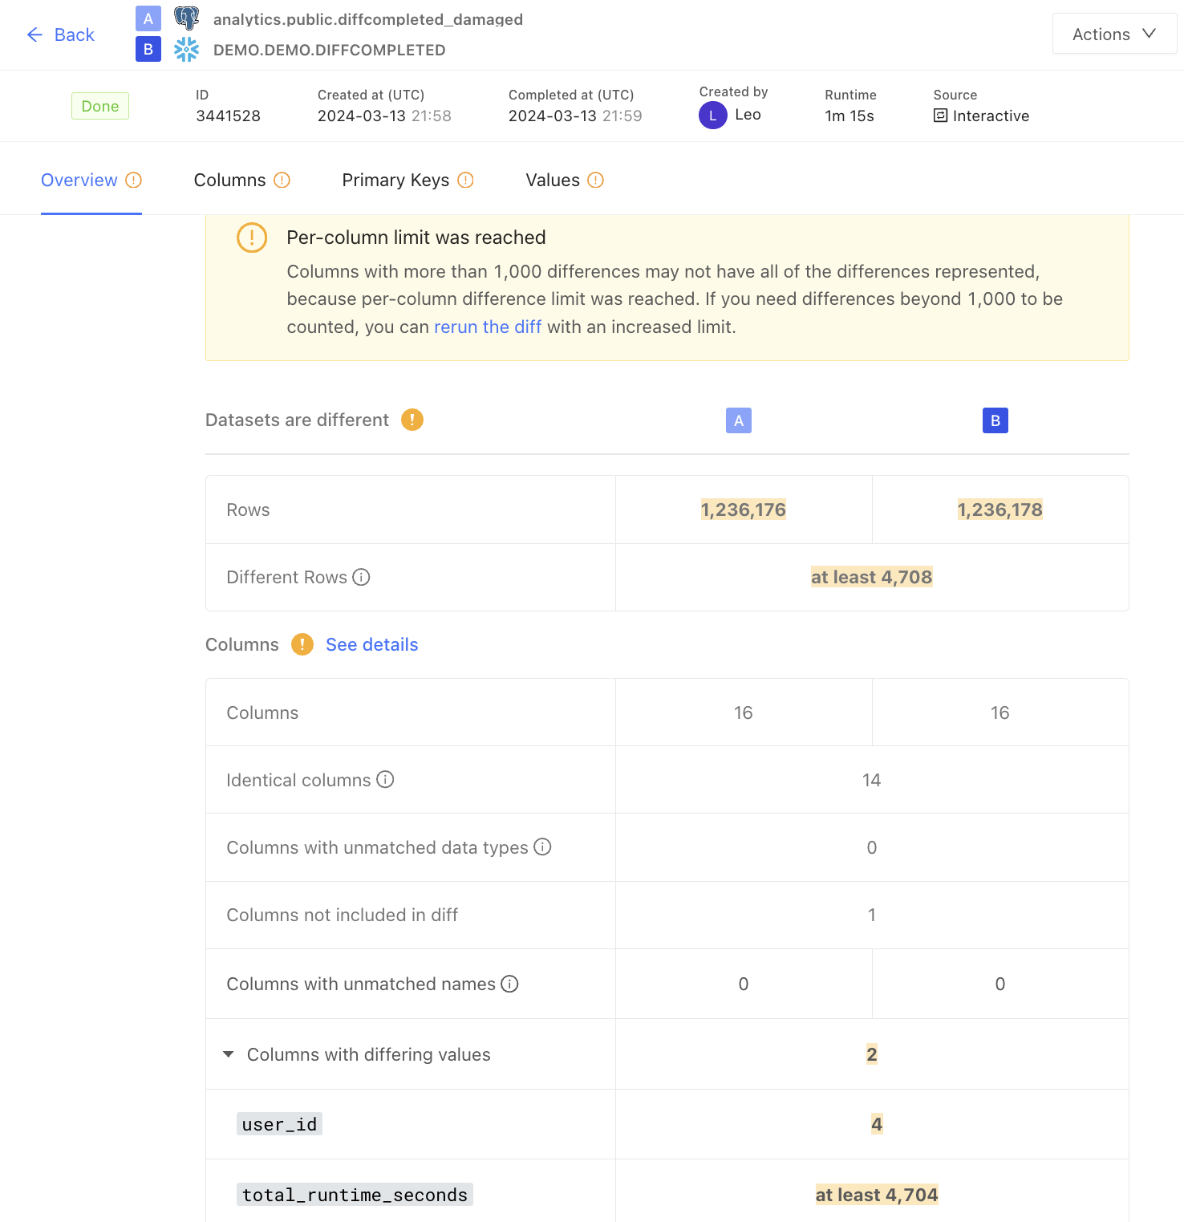Click the info icon beside Identical columns

coord(386,779)
